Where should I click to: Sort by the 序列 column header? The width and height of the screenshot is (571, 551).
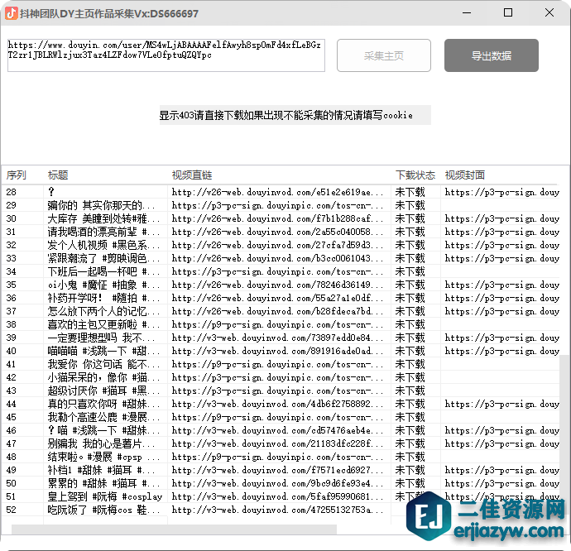click(16, 175)
